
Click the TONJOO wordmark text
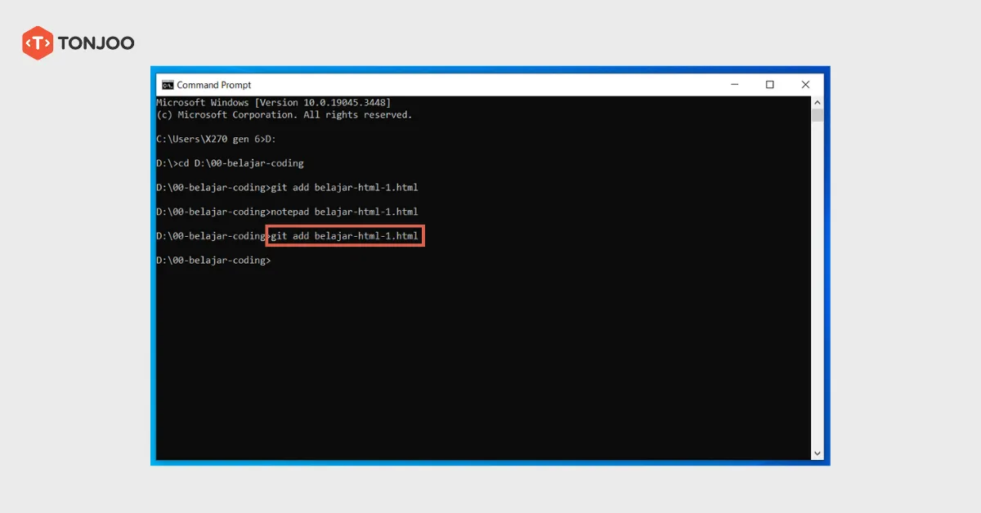[x=96, y=43]
